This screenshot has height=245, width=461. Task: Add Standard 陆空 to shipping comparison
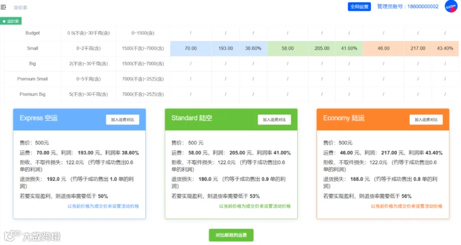(x=275, y=120)
